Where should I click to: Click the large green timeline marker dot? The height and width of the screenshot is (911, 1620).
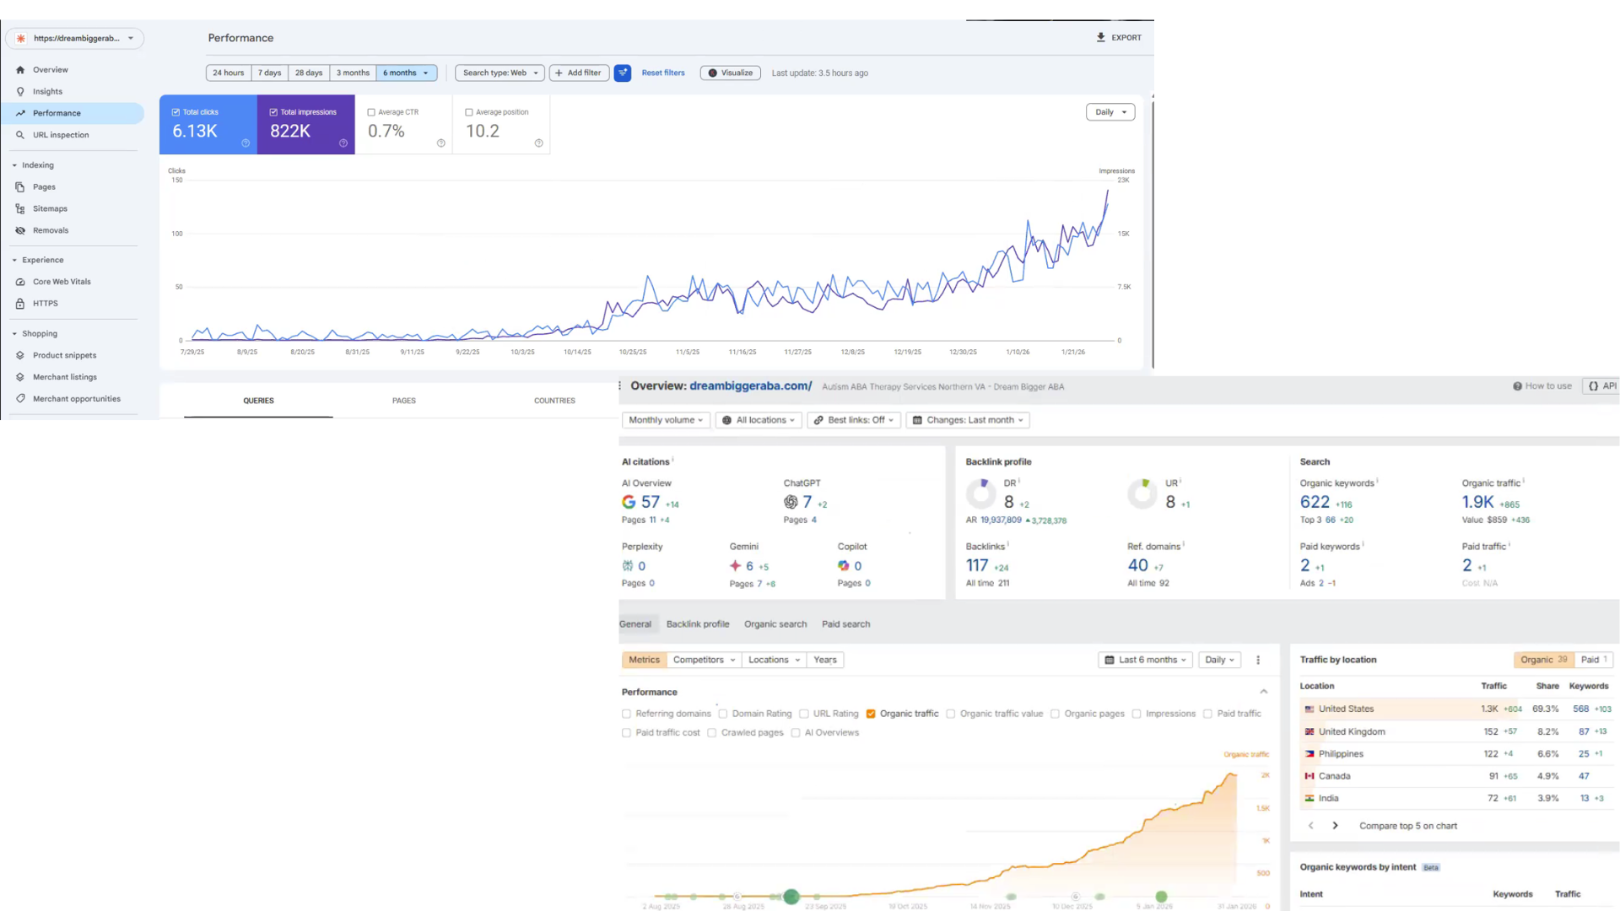click(791, 897)
